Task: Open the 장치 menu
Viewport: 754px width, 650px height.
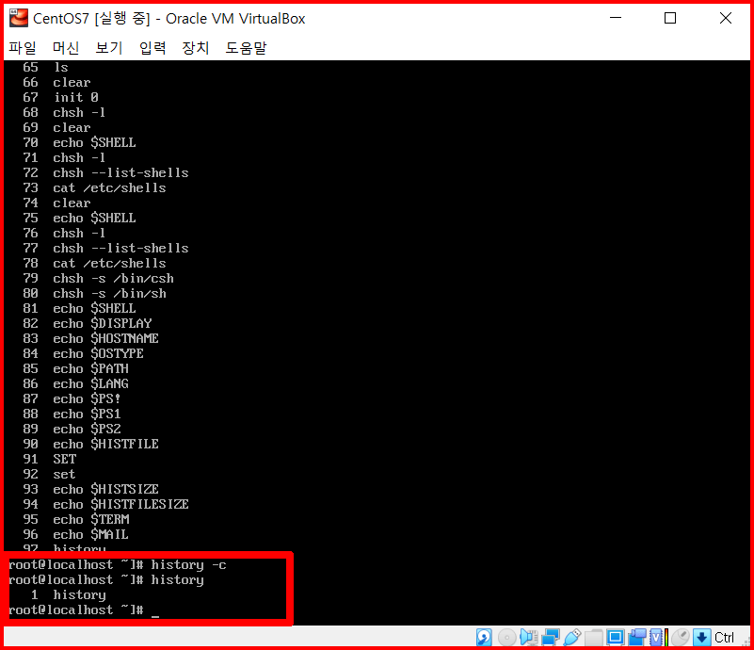Action: pyautogui.click(x=196, y=48)
